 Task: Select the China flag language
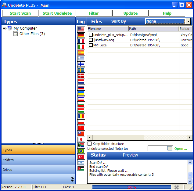point(81,128)
